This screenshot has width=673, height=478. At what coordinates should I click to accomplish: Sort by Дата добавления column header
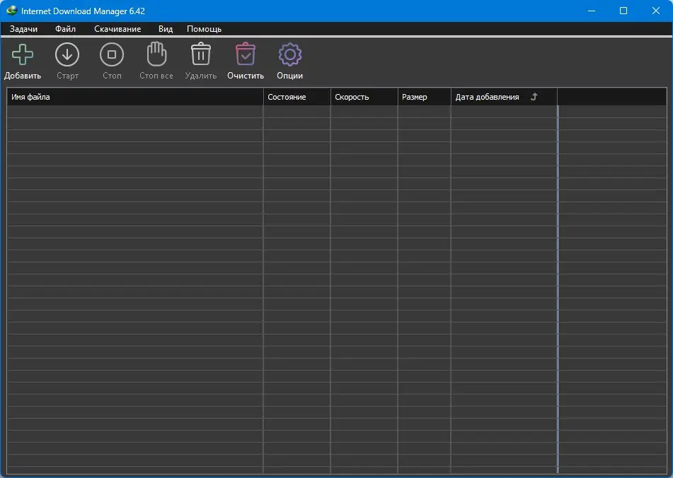(505, 97)
